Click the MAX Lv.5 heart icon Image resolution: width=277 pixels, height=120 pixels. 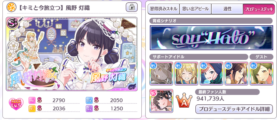pyautogui.click(x=16, y=104)
